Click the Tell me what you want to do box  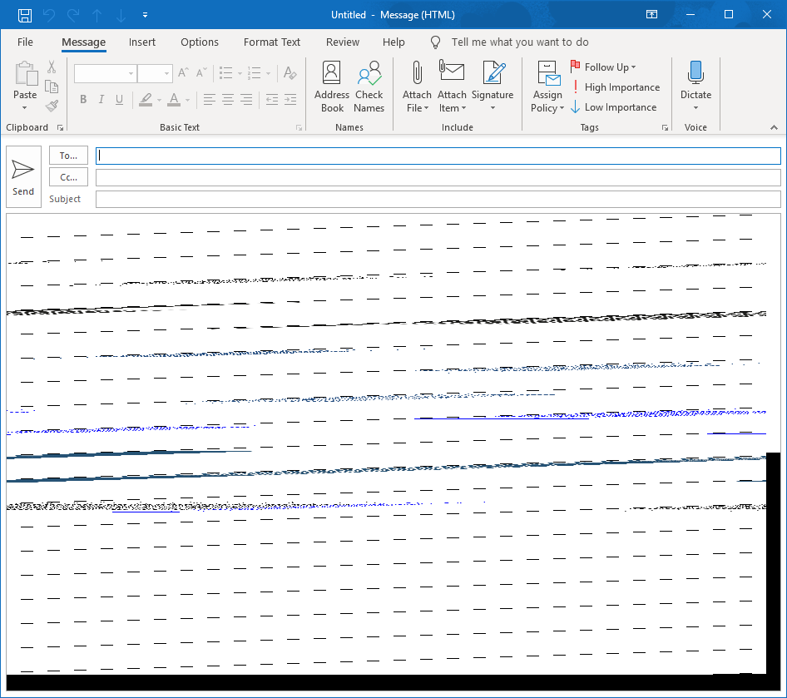click(519, 42)
